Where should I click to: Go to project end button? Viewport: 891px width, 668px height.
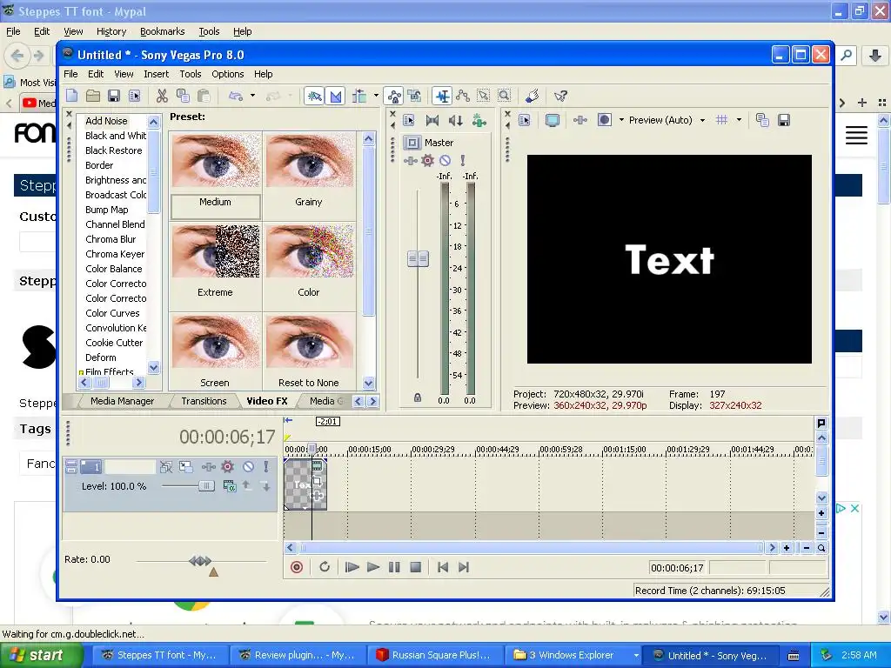[x=464, y=567]
